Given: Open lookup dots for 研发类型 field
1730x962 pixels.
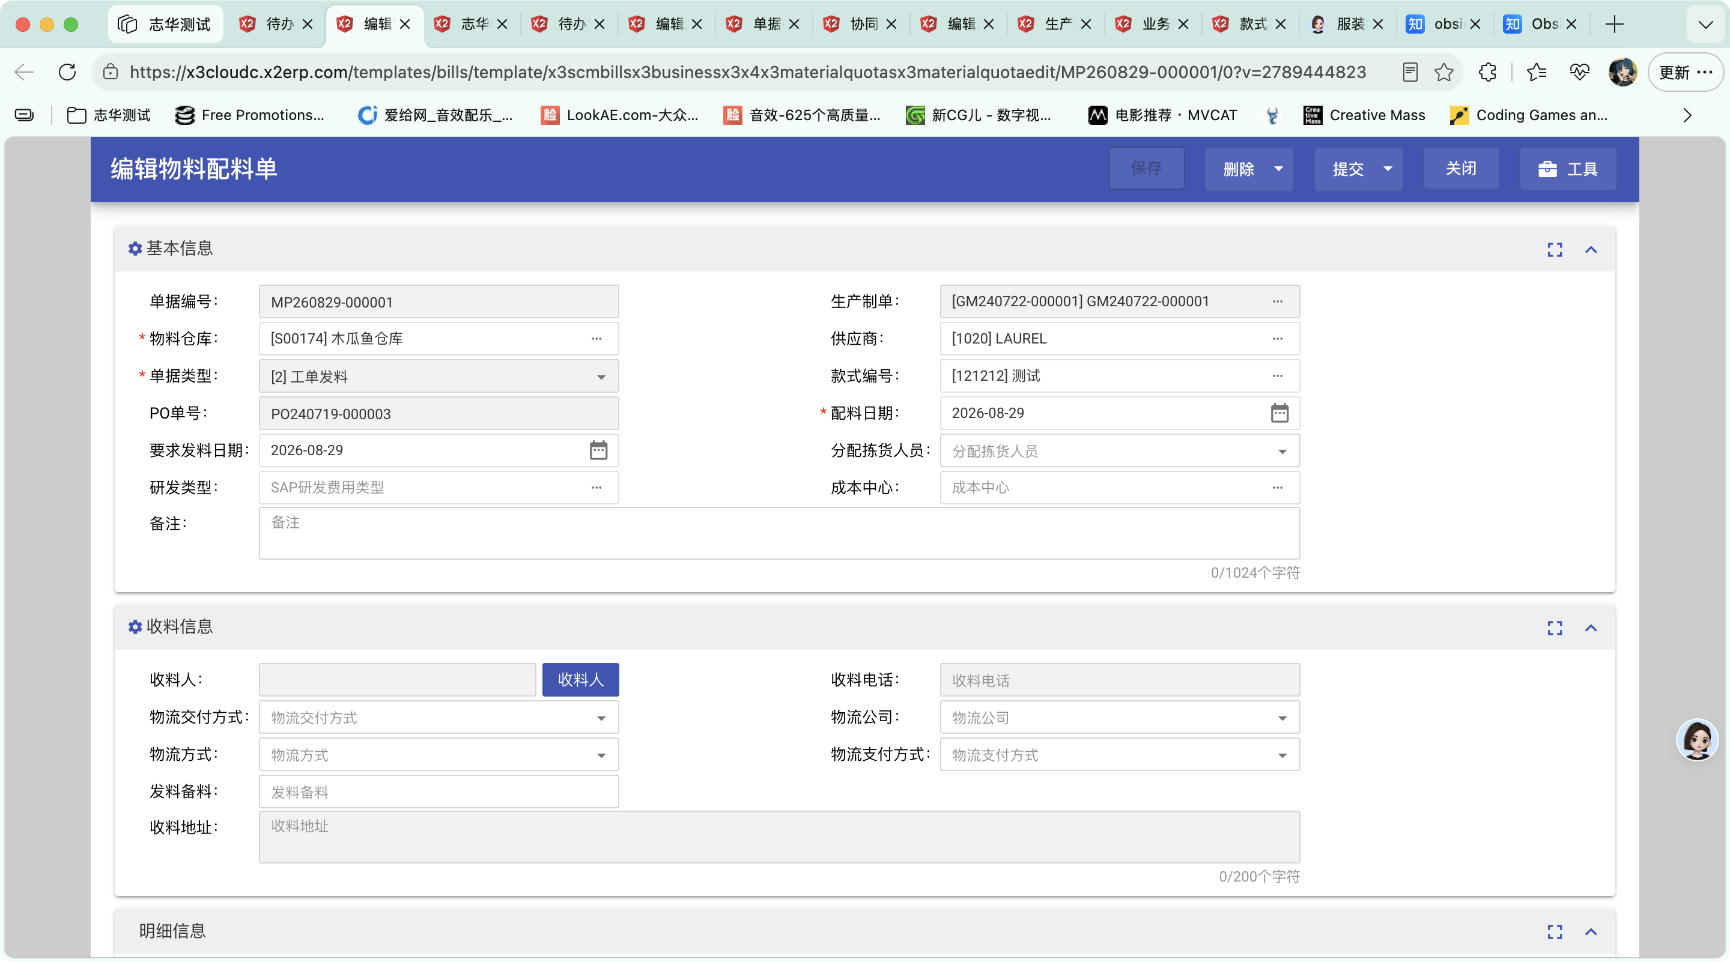Looking at the screenshot, I should pyautogui.click(x=596, y=488).
